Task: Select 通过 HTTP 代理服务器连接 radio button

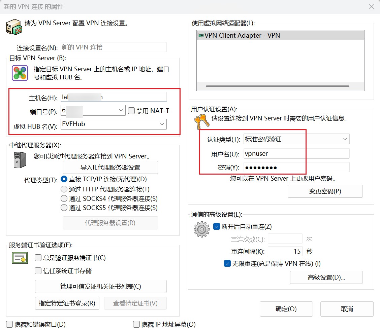Action: pyautogui.click(x=64, y=189)
